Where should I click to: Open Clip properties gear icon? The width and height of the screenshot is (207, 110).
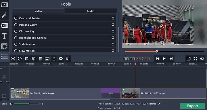[x=61, y=58]
